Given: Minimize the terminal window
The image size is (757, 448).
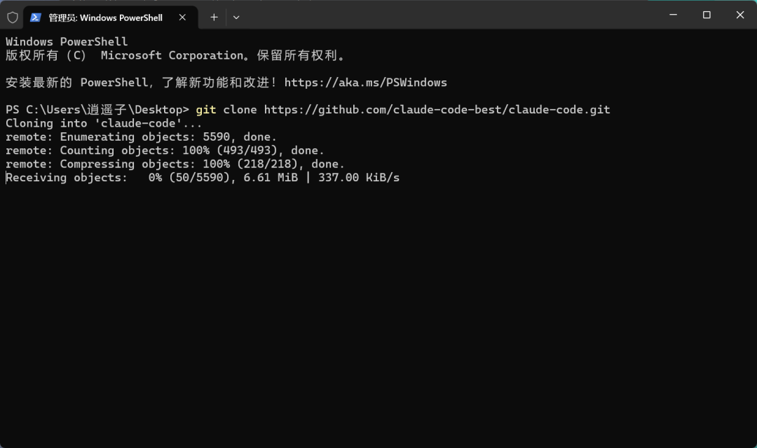Looking at the screenshot, I should point(673,15).
